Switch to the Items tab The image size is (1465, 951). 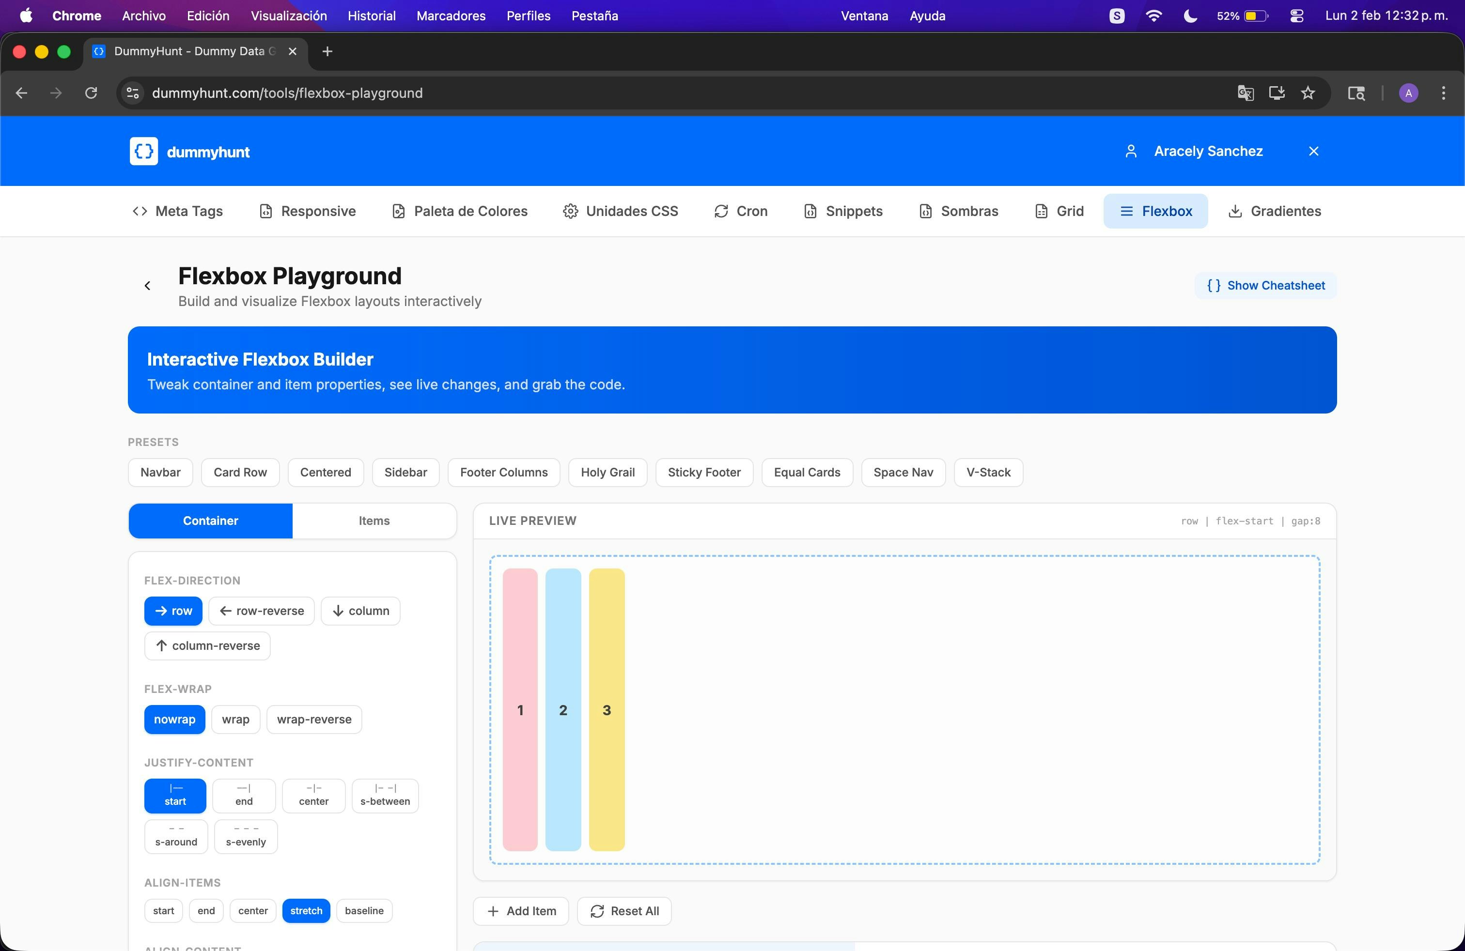(x=374, y=521)
